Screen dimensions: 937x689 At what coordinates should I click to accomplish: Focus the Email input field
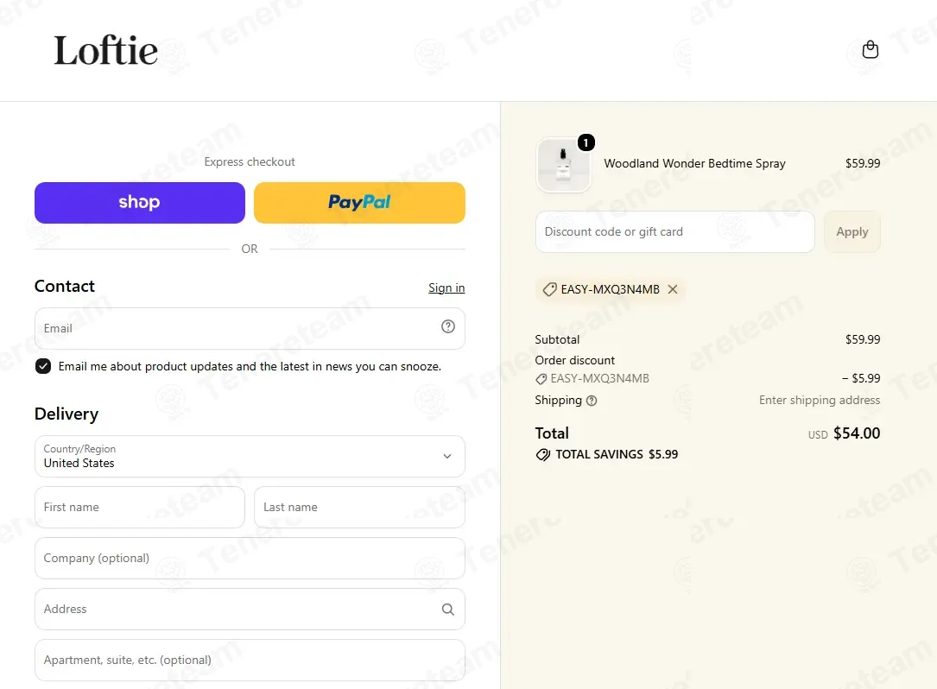pos(250,329)
